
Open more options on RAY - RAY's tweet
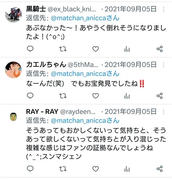pos(164,112)
